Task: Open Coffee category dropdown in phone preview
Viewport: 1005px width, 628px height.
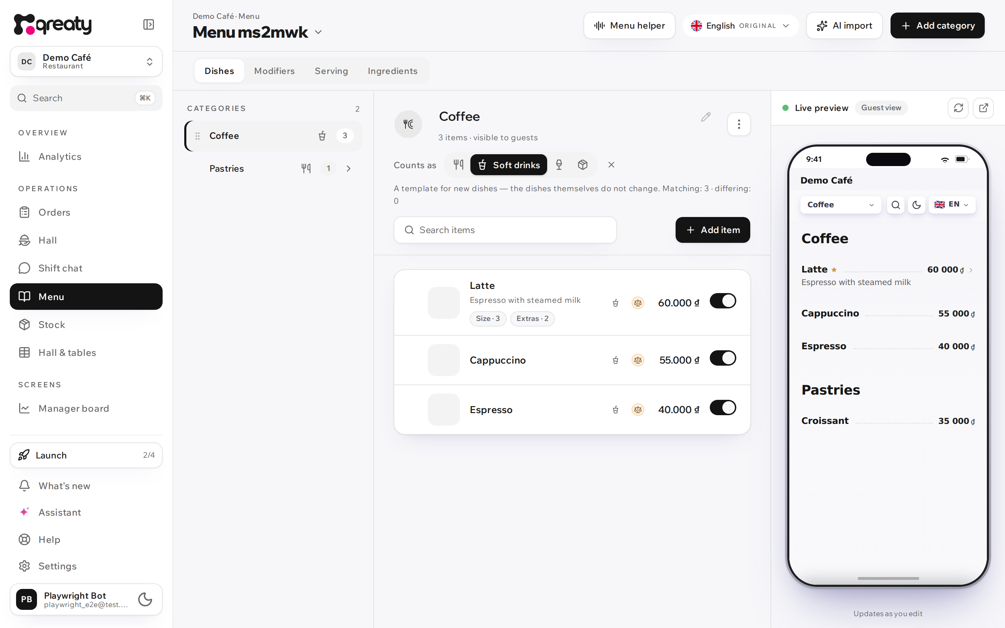Action: pos(841,205)
